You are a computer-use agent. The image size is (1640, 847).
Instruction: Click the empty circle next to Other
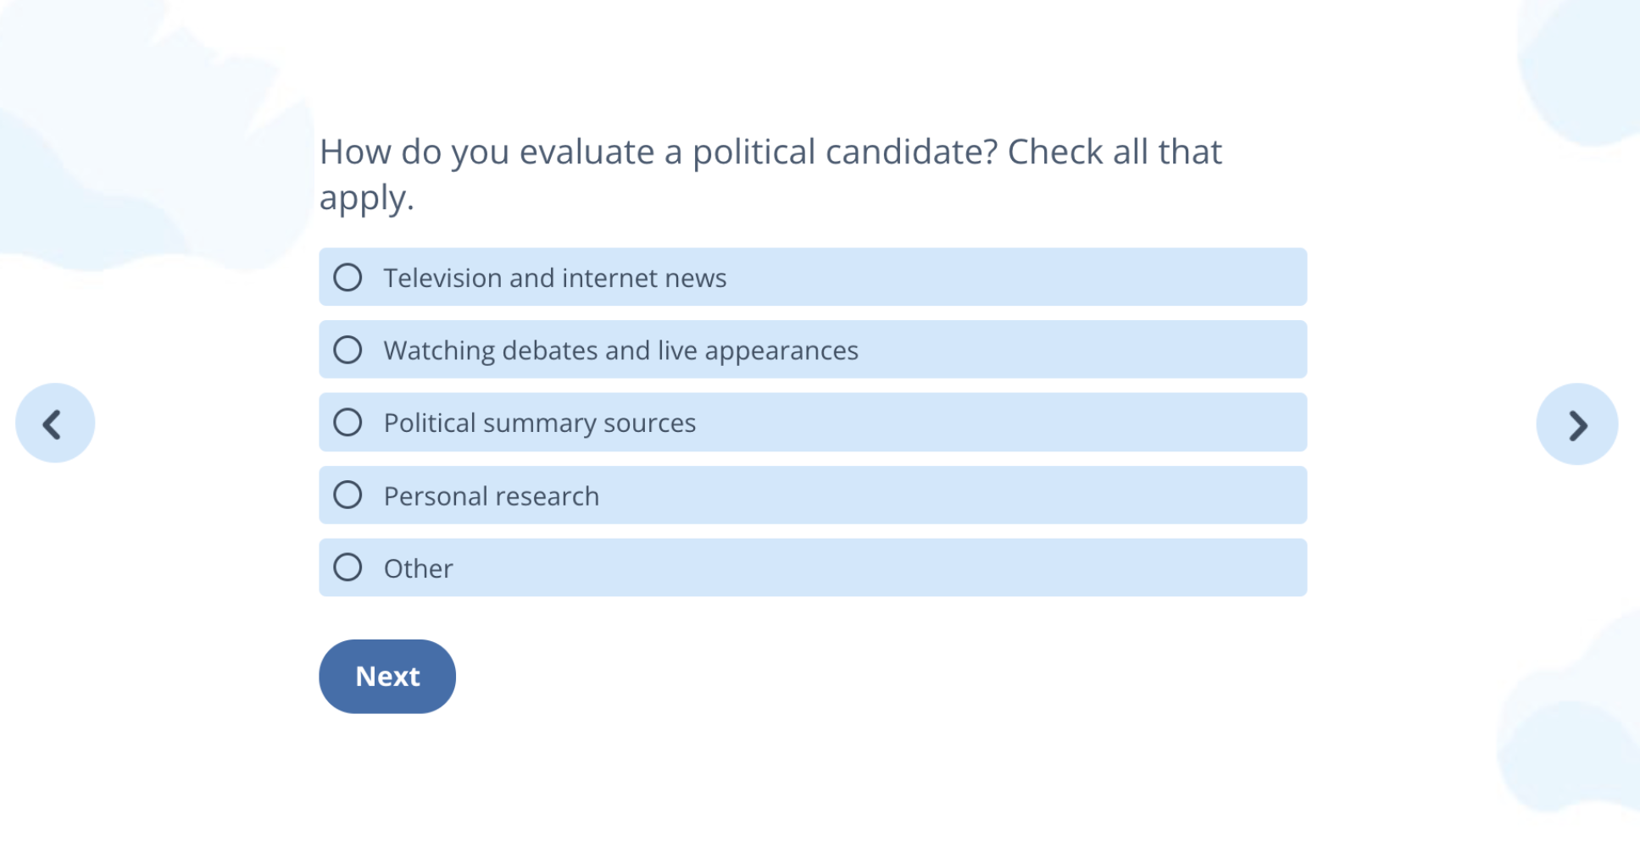[348, 567]
